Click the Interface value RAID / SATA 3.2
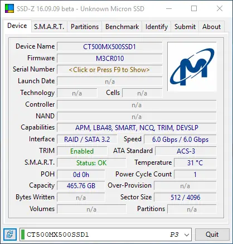Viewport: 233px width, 244px height. 87,140
